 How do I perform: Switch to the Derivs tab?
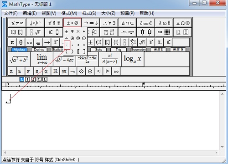[39, 50]
